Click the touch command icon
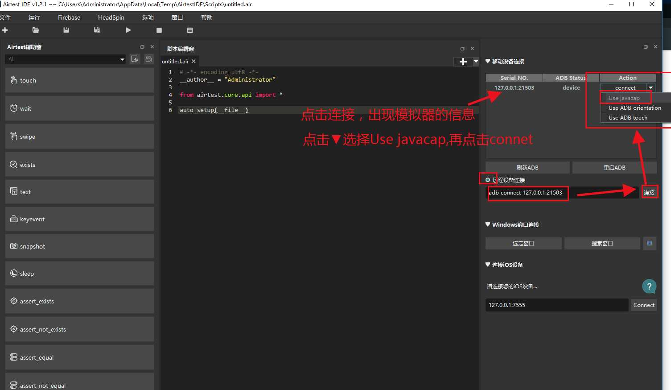 point(14,80)
